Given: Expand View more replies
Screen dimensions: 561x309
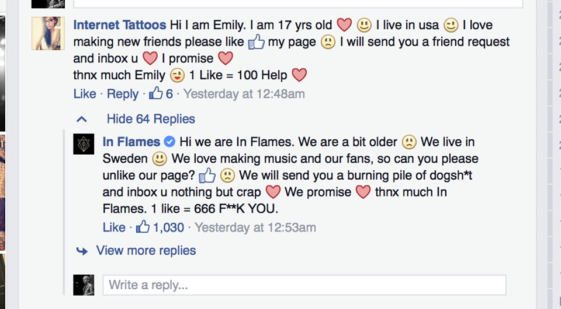Looking at the screenshot, I should (x=146, y=251).
